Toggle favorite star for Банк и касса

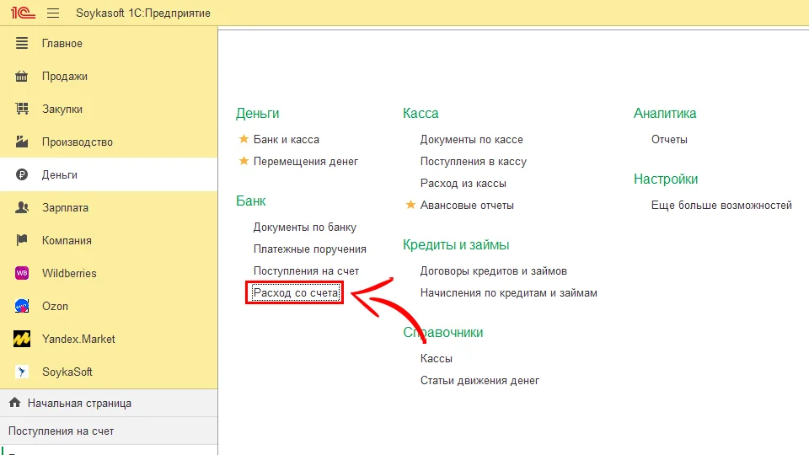click(244, 139)
